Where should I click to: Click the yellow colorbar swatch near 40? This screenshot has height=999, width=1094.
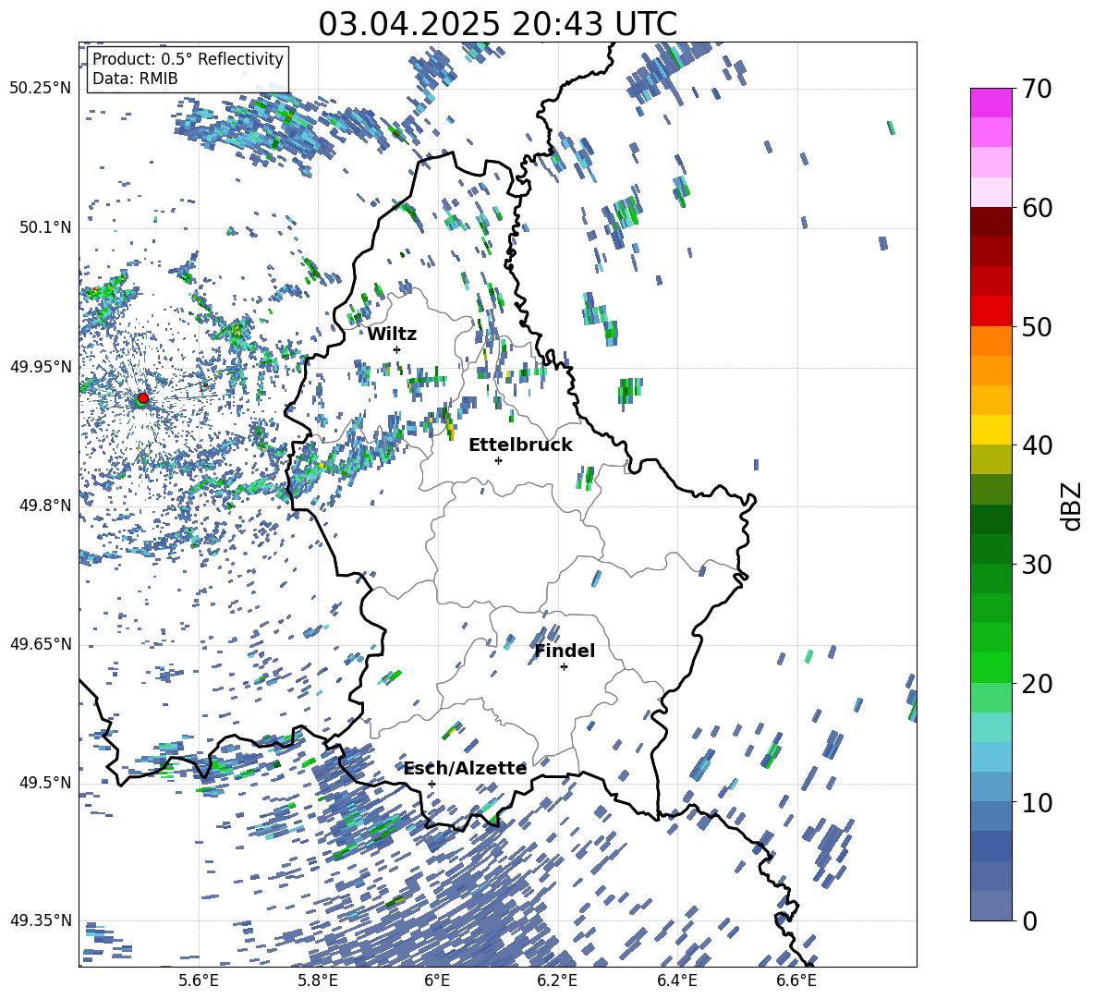point(991,430)
